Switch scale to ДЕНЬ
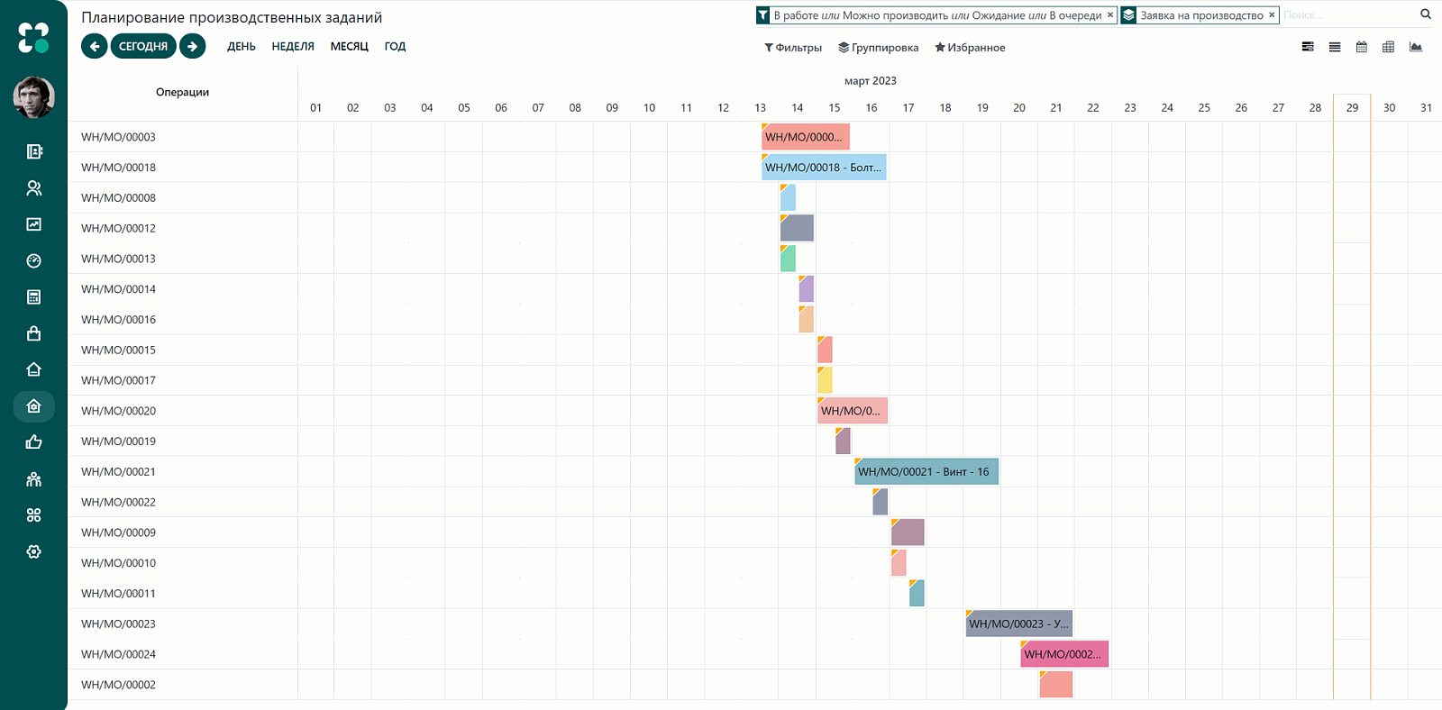1442x710 pixels. [x=242, y=46]
